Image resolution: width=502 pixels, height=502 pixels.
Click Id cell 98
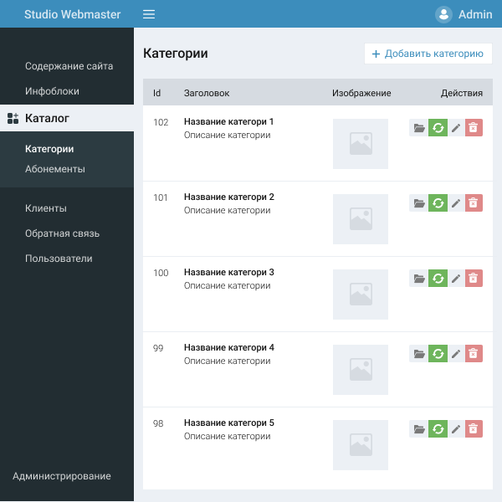[x=158, y=423]
